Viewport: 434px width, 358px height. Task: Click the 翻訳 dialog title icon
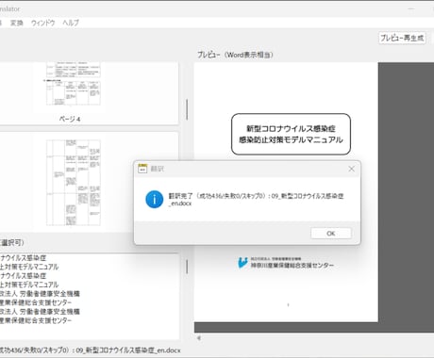click(142, 169)
